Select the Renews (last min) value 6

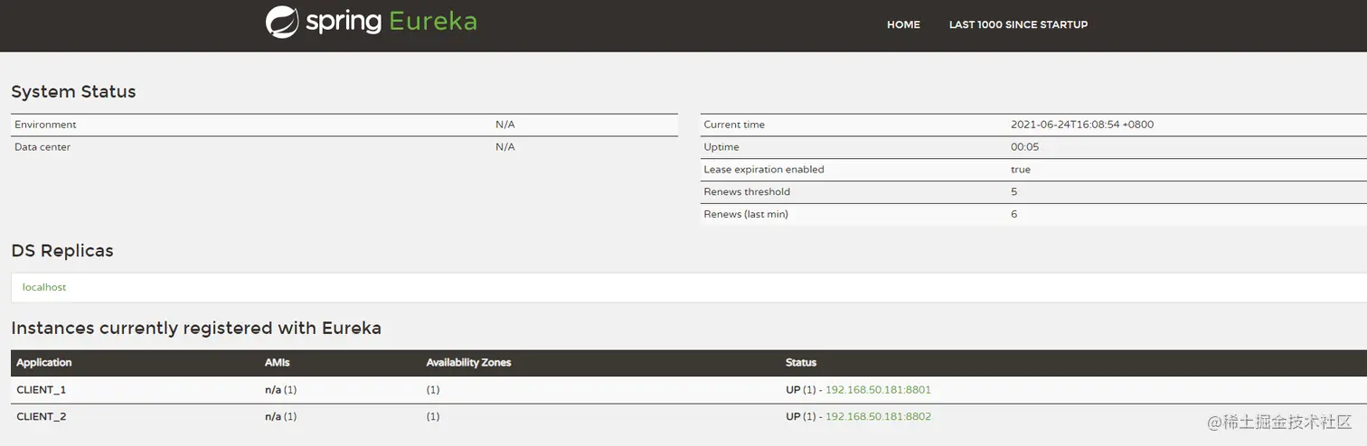click(1014, 215)
